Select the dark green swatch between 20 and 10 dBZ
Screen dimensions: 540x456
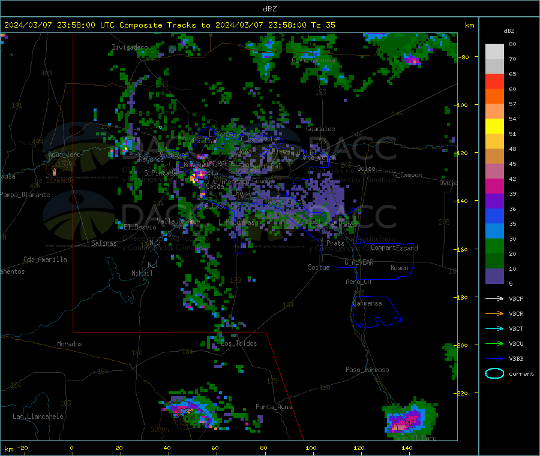(494, 261)
